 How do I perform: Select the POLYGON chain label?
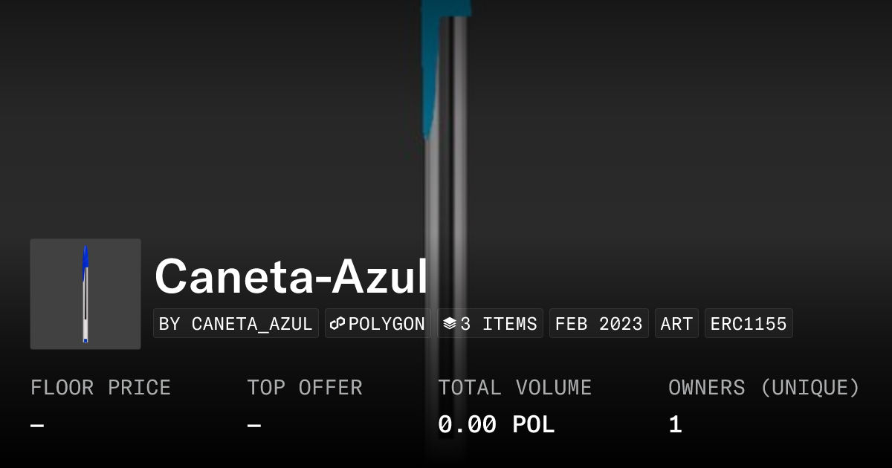click(387, 324)
